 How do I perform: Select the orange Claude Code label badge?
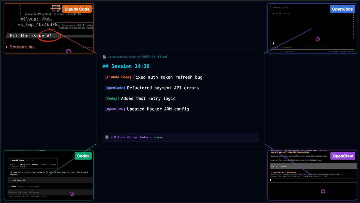77,9
